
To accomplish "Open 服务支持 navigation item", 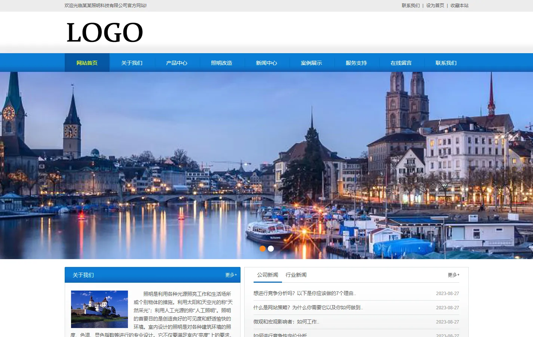I will point(356,63).
